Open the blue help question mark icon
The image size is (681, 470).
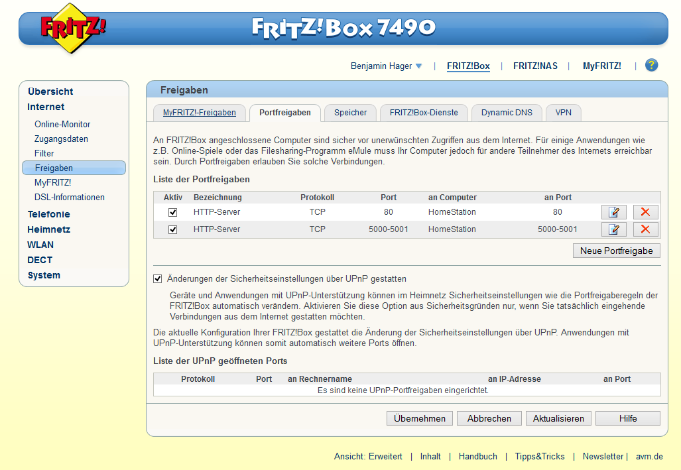(651, 65)
